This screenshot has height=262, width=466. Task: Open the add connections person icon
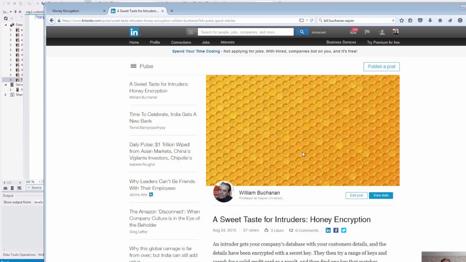(382, 32)
